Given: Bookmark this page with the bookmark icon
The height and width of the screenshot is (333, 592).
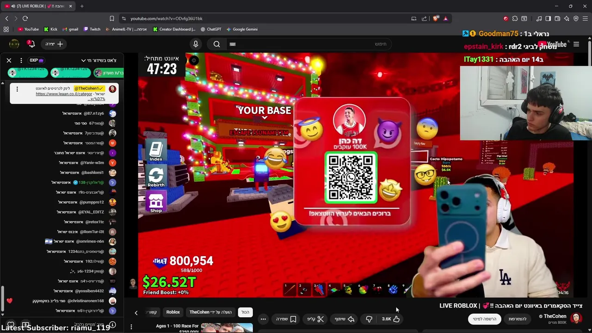Looking at the screenshot, I should [x=111, y=18].
